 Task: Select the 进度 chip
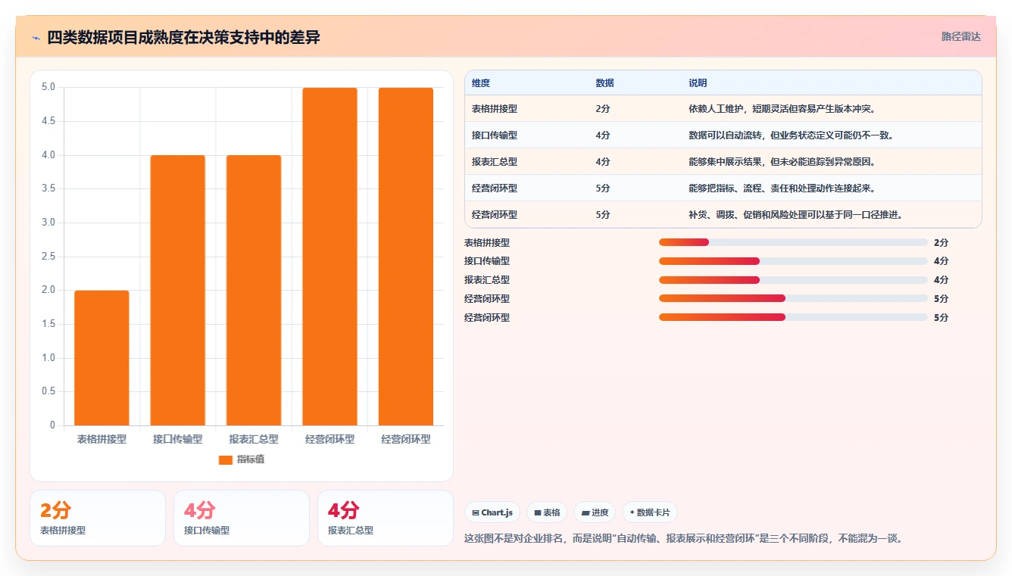tap(595, 512)
